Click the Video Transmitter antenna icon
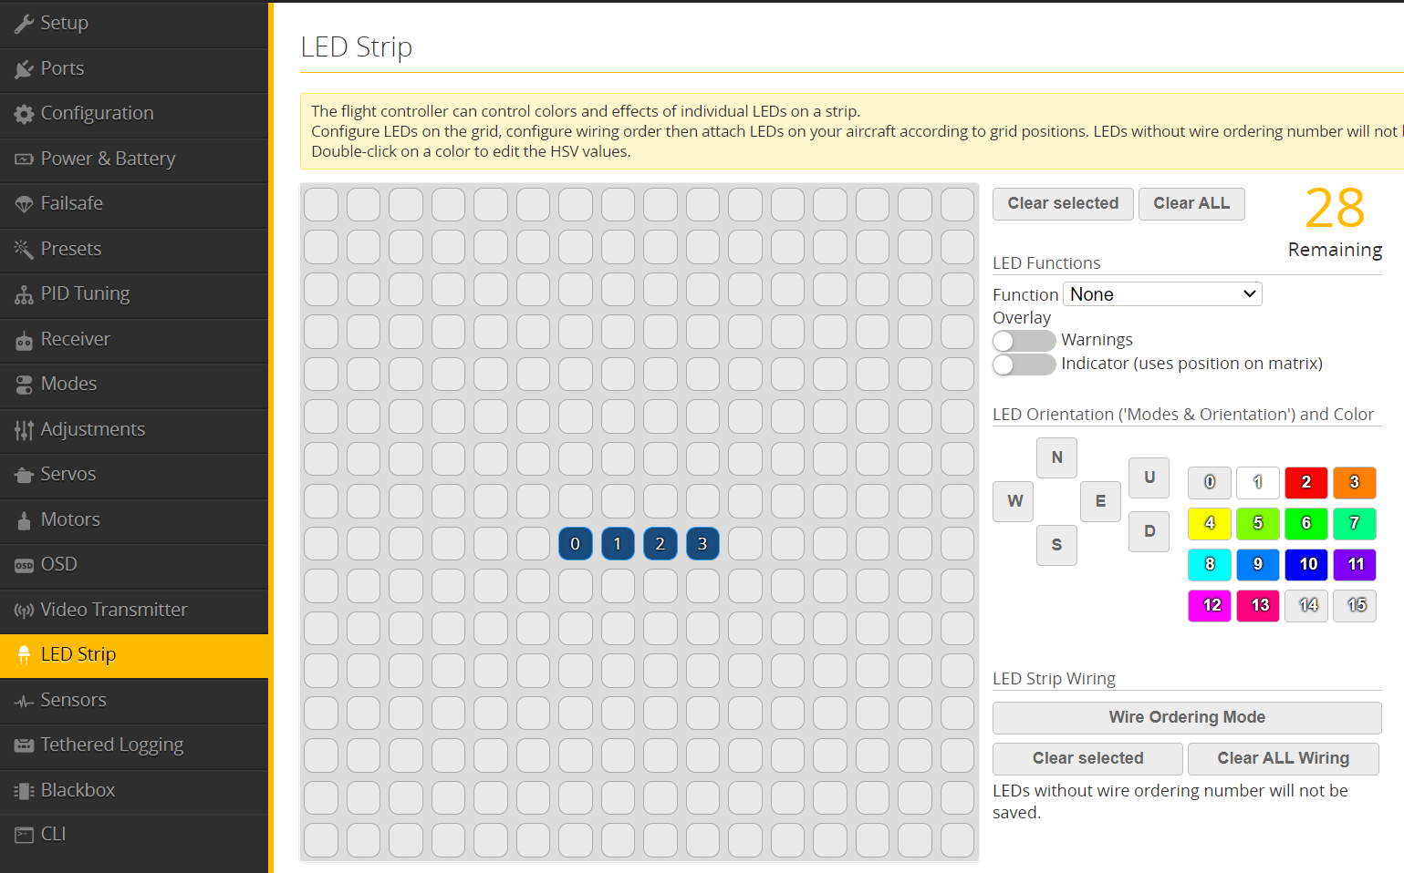Screen dimensions: 1404x873 click(24, 611)
